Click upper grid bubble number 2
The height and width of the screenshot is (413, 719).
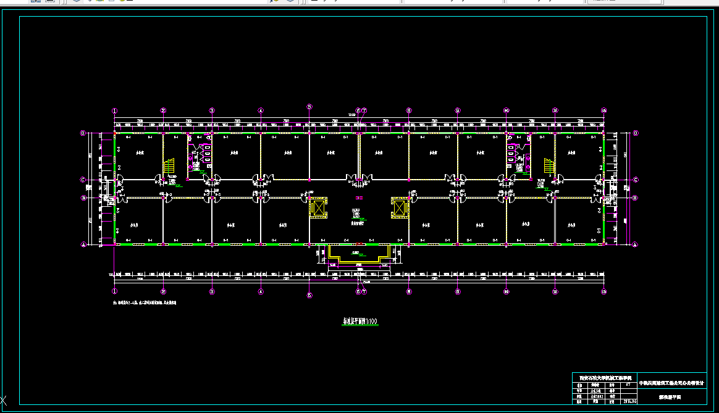163,111
